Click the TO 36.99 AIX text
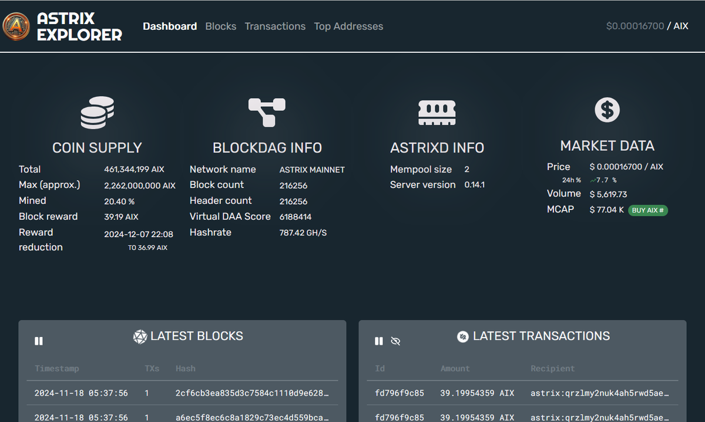The height and width of the screenshot is (422, 705). click(x=147, y=248)
